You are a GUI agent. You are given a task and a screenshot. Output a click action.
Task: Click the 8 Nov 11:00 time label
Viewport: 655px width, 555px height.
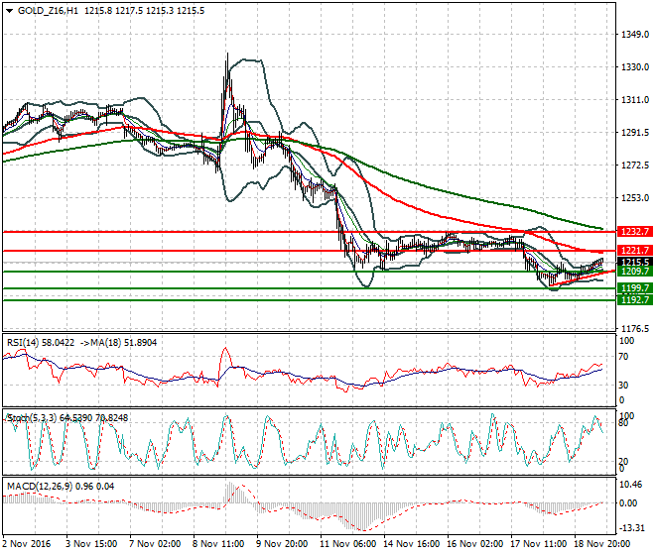[218, 544]
